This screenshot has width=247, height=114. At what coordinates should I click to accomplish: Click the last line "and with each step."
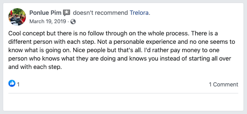click(x=35, y=67)
